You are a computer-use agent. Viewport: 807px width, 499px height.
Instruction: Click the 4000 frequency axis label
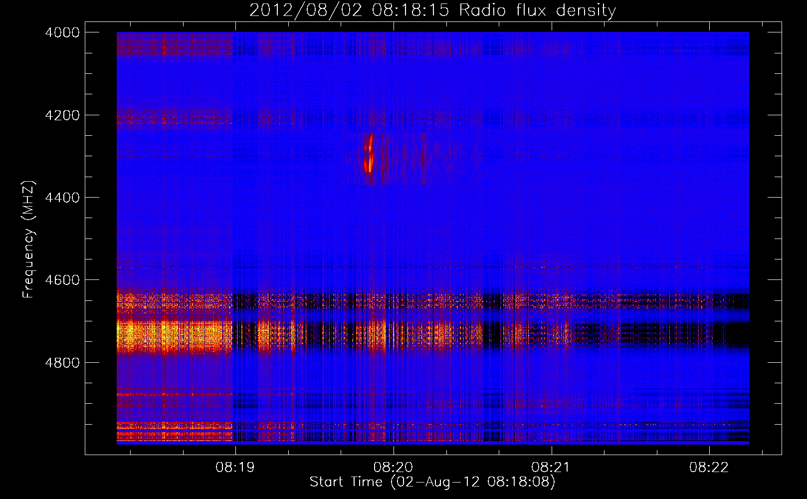coord(62,32)
